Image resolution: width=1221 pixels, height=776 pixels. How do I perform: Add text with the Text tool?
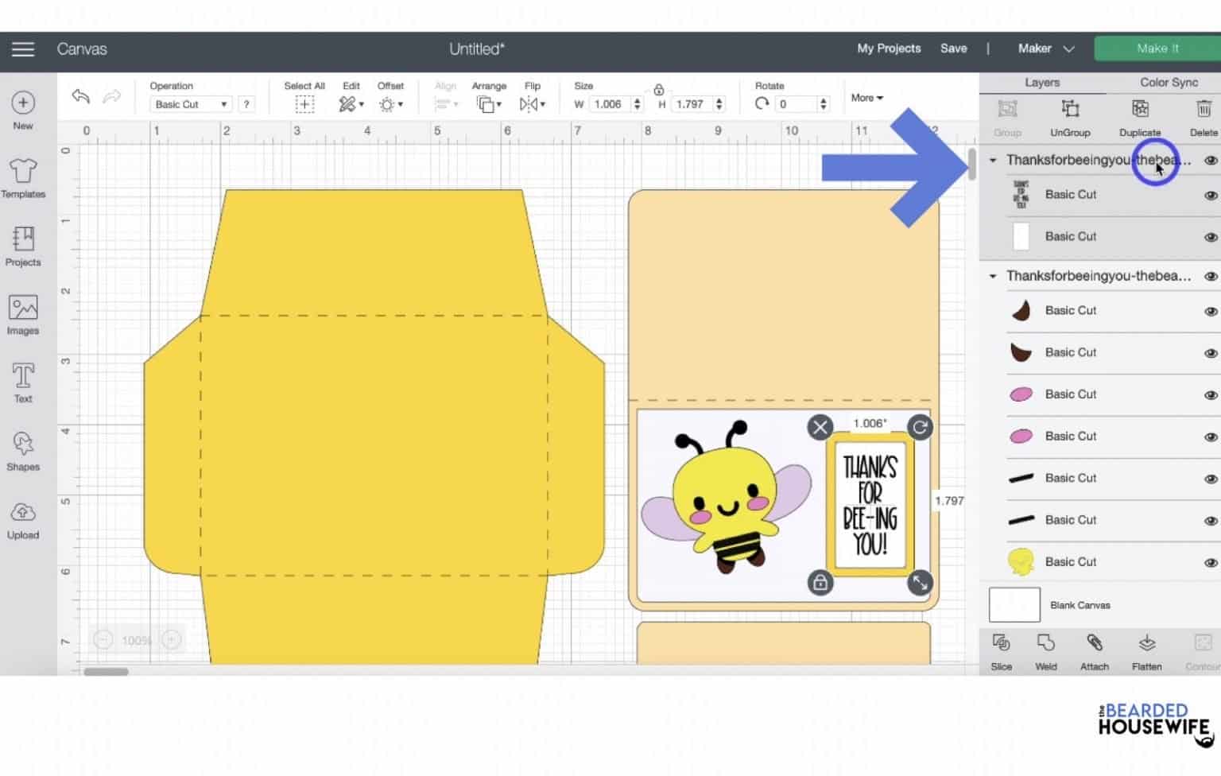[x=23, y=382]
